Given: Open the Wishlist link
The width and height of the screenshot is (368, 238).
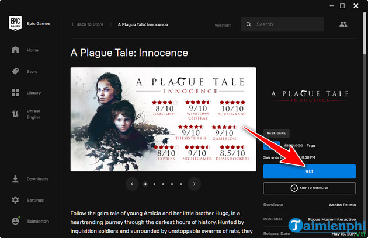Looking at the screenshot, I should click(x=223, y=25).
